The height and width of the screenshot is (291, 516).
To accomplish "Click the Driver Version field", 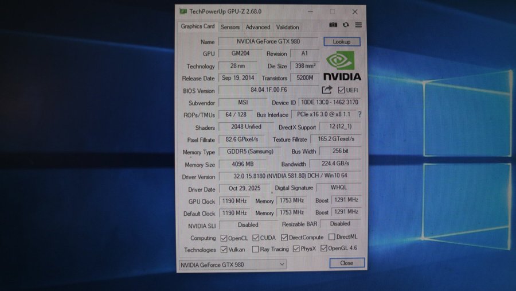I will tap(290, 176).
